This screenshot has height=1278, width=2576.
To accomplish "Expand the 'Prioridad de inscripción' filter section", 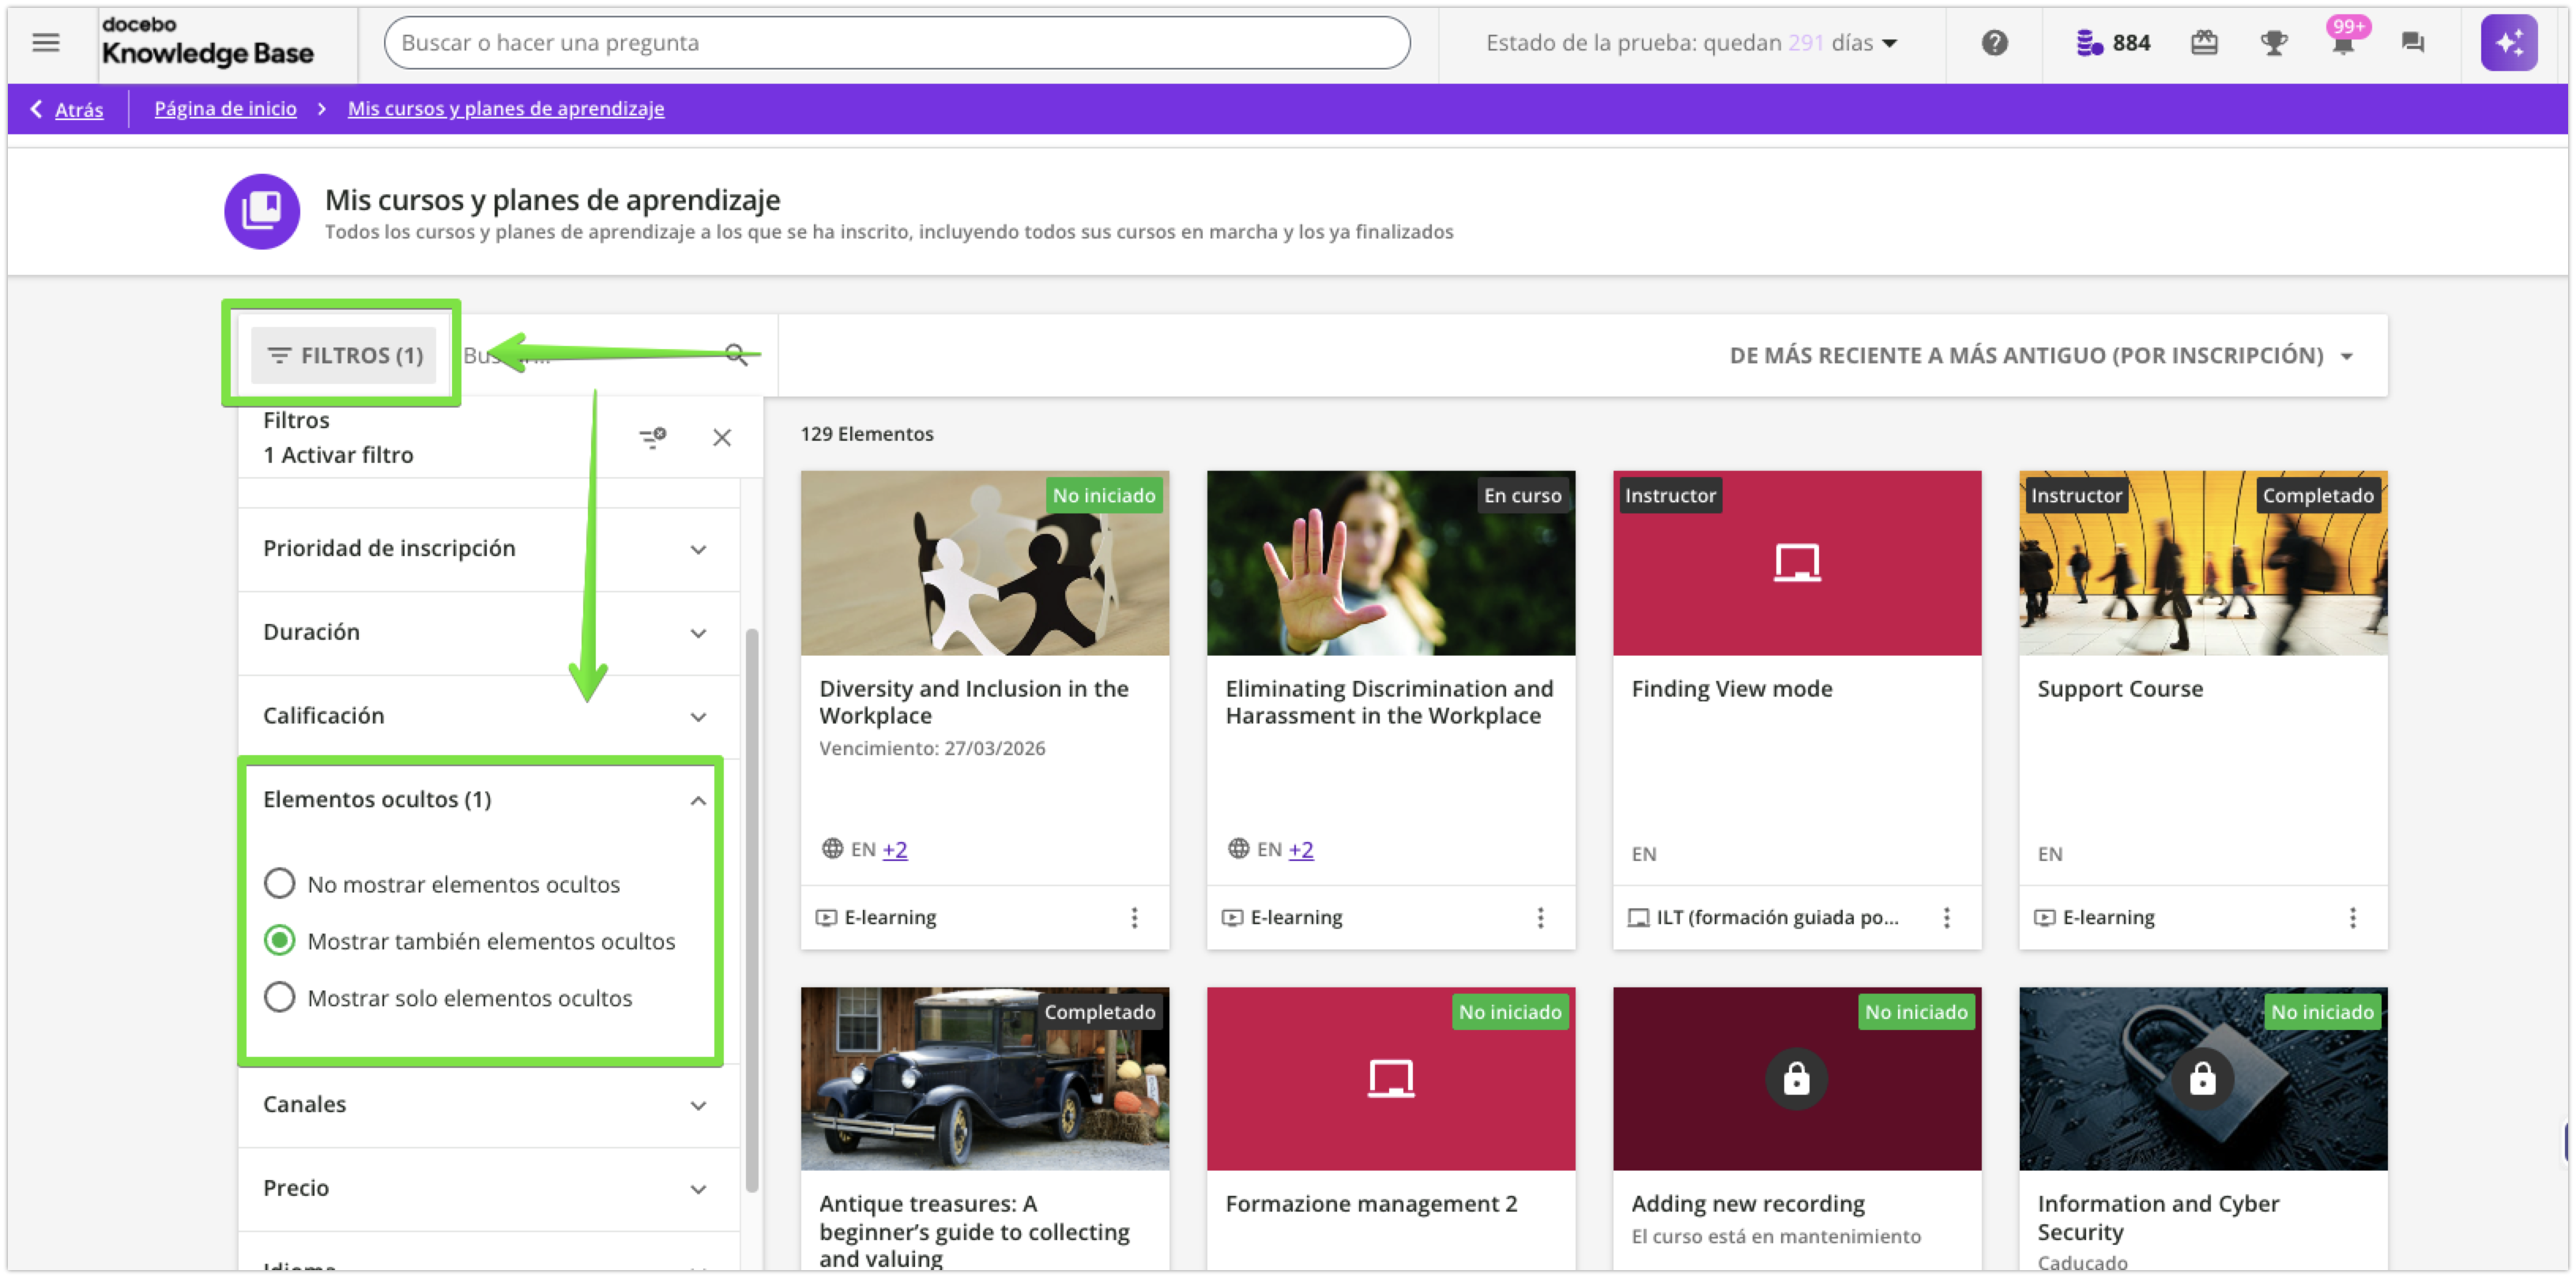I will coord(488,549).
